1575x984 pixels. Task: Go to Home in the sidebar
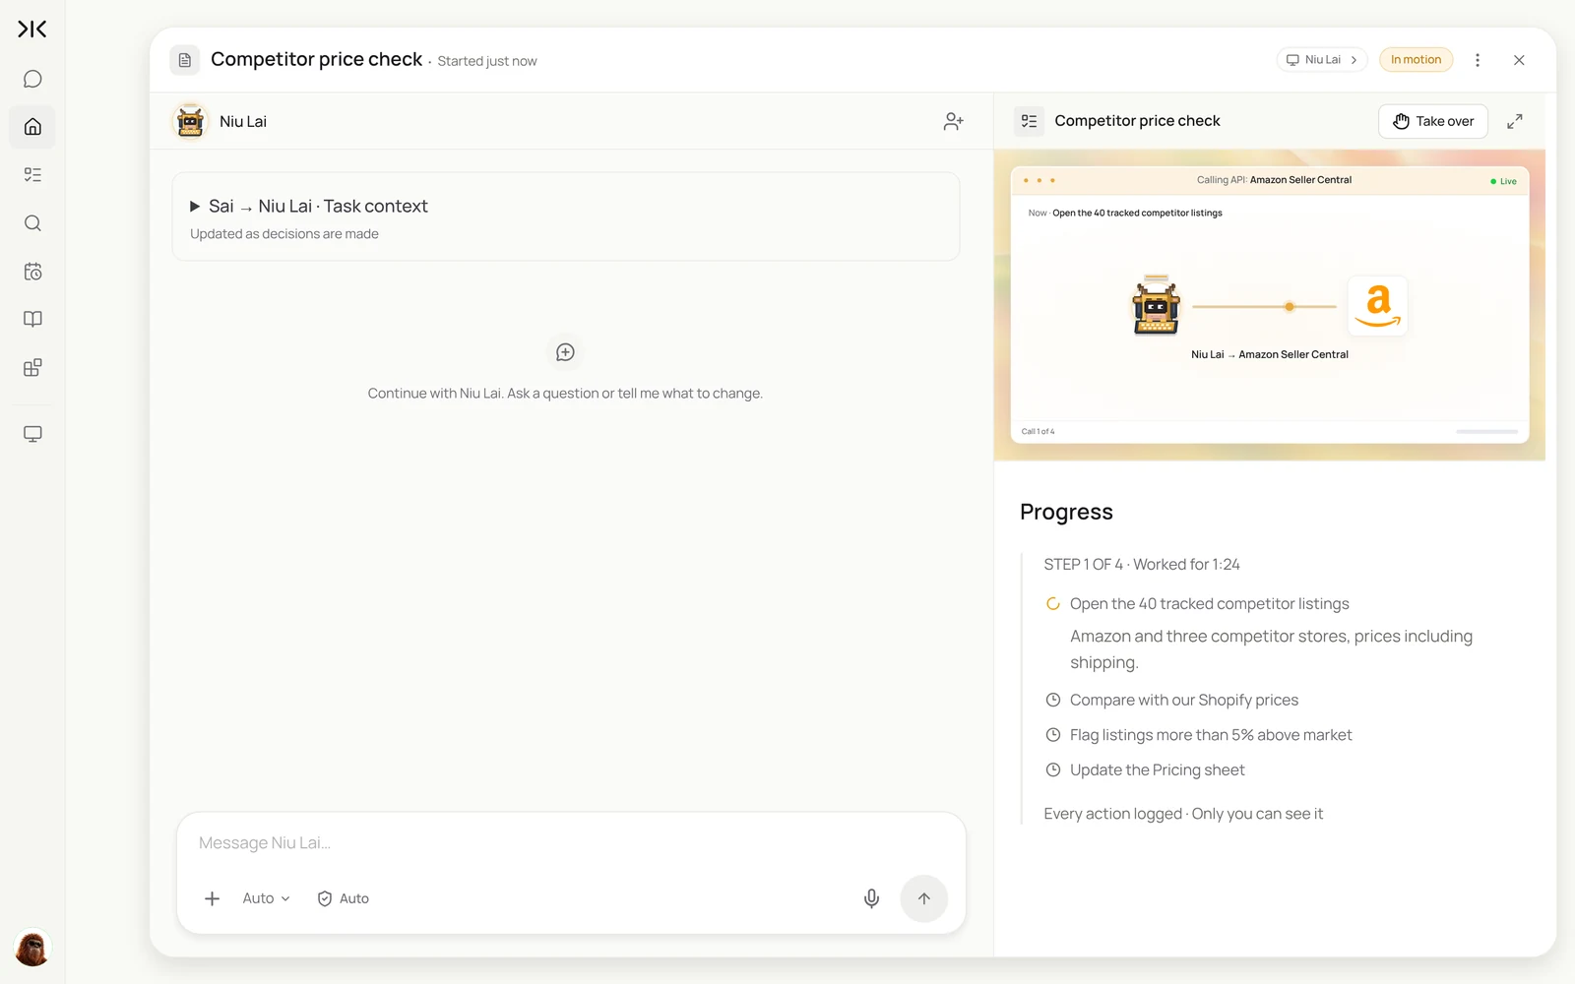(x=32, y=127)
